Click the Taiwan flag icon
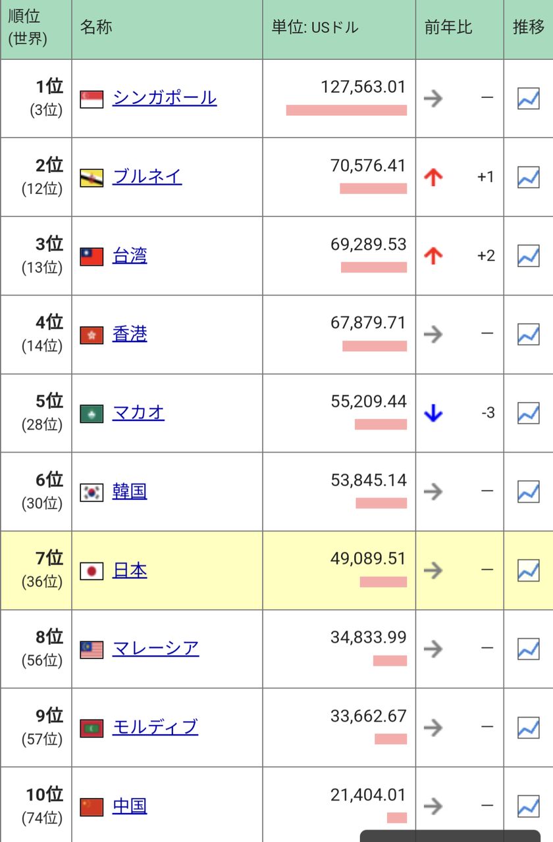This screenshot has height=842, width=553. click(92, 257)
